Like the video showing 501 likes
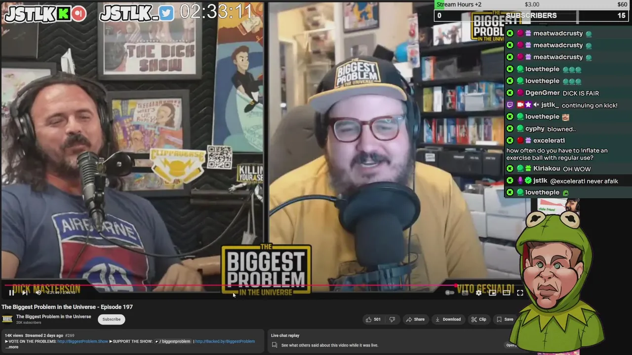 click(373, 319)
